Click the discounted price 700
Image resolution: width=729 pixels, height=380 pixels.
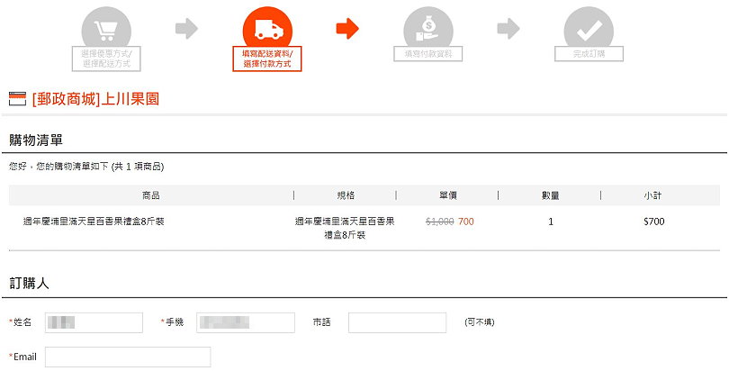click(x=465, y=221)
